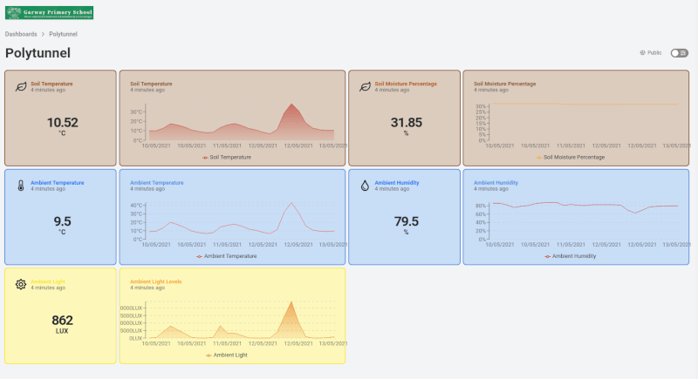
Task: Toggle the Ambient Humidity legend entry
Action: [x=571, y=256]
